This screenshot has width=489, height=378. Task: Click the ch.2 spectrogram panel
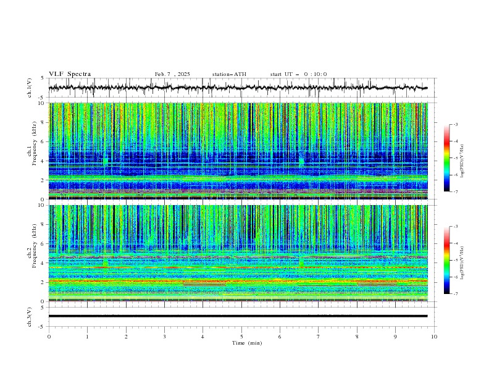238,253
